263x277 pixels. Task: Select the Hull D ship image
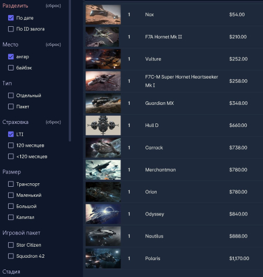pos(103,125)
